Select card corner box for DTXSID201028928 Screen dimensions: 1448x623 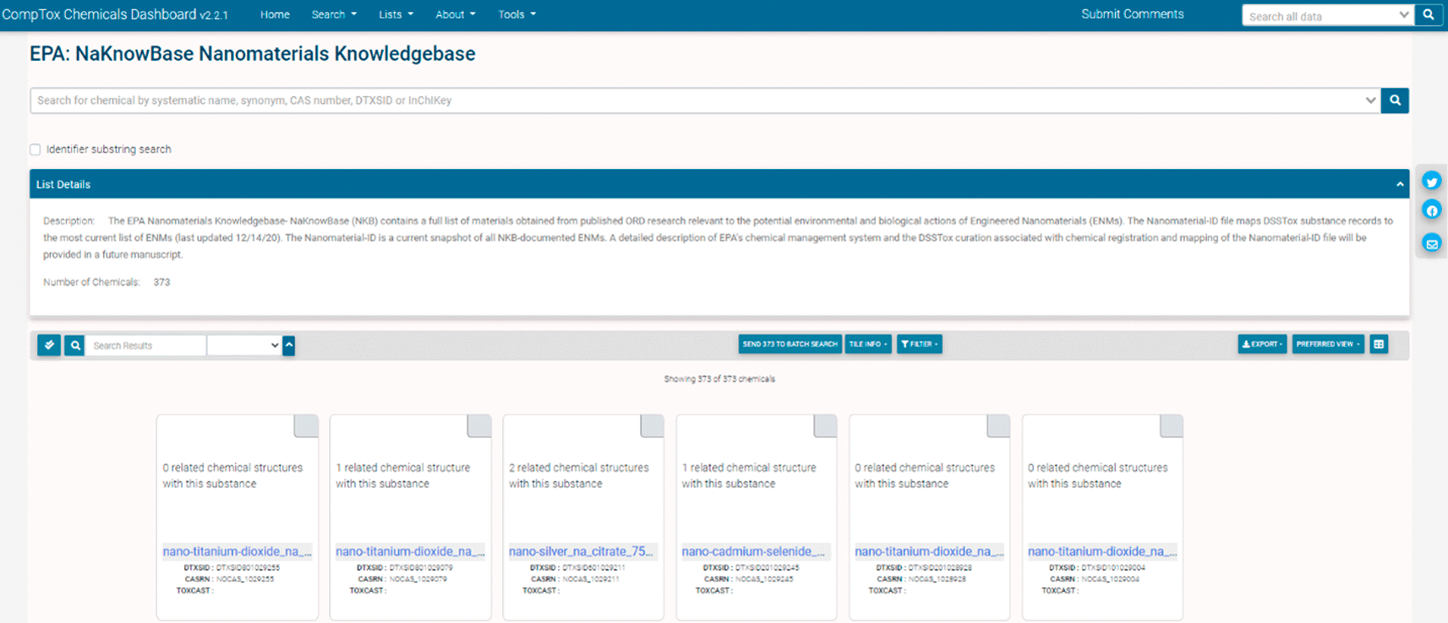998,425
